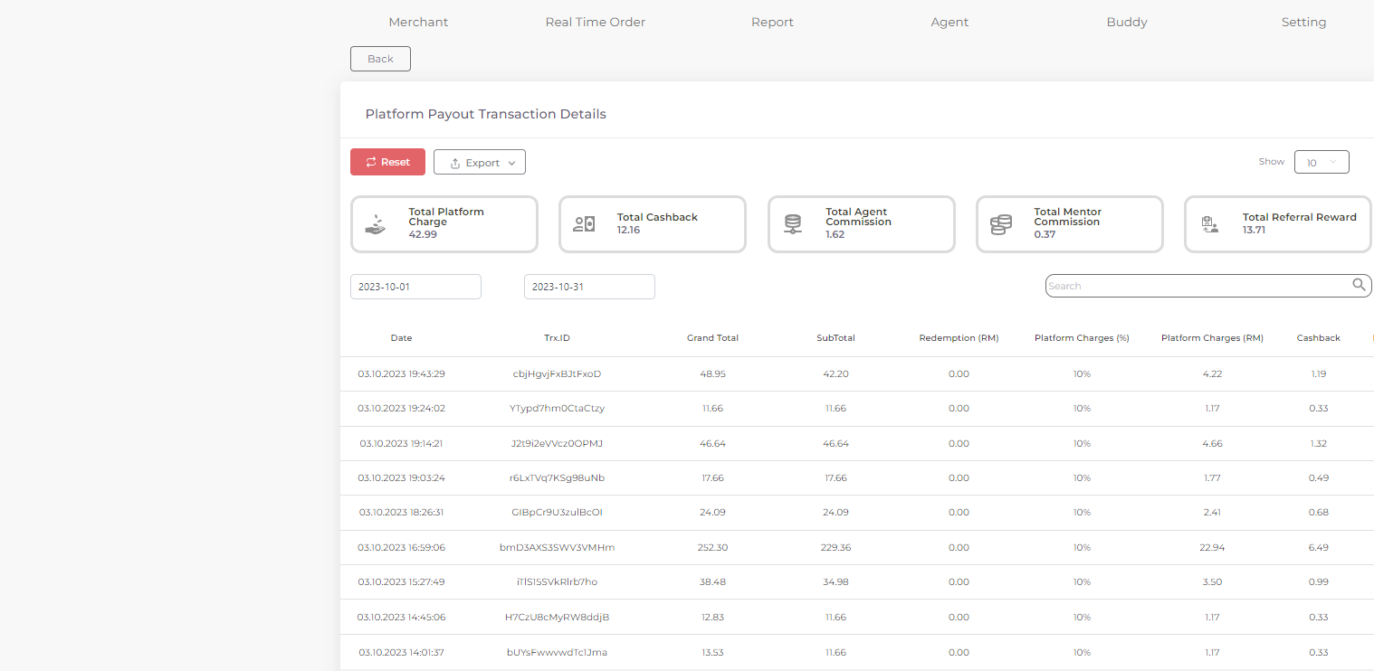Click the search magnifier icon
The image size is (1374, 671).
pos(1359,285)
